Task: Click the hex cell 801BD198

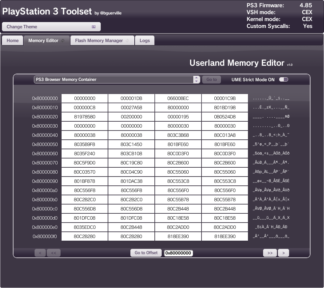Action: click(x=225, y=108)
